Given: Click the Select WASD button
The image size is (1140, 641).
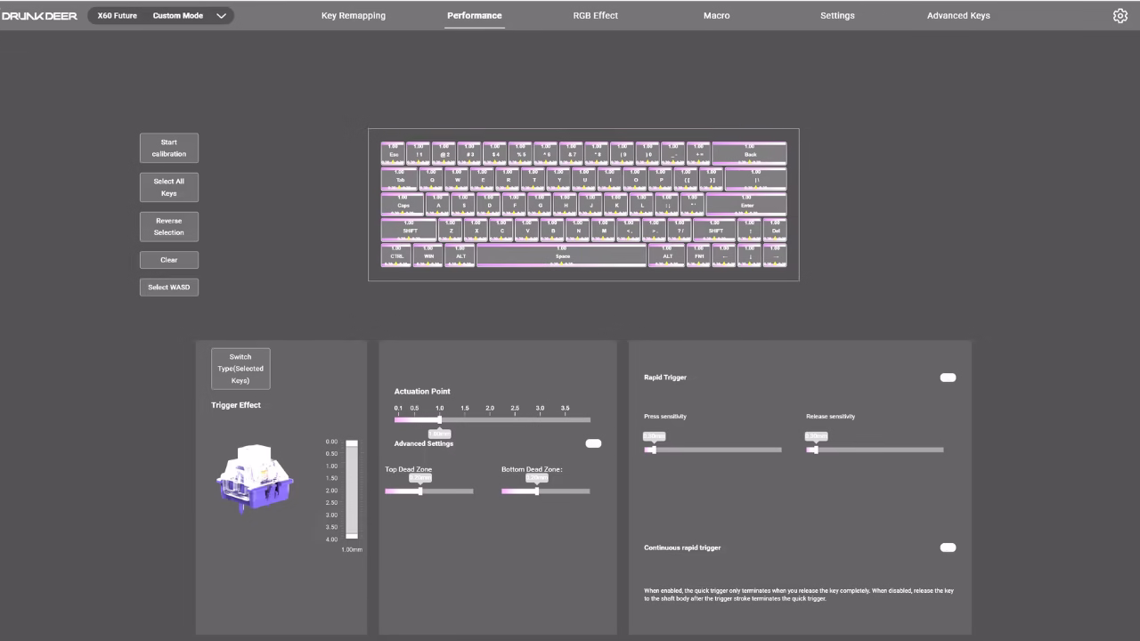Looking at the screenshot, I should point(169,288).
